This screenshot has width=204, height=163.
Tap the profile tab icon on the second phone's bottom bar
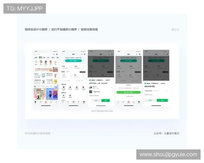coord(84,102)
